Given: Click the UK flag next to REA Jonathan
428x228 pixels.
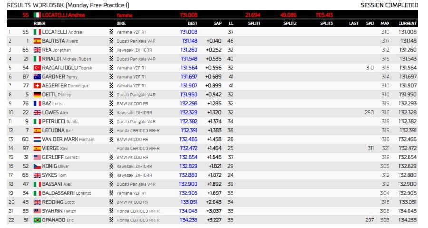Looking at the screenshot, I should (37, 50).
